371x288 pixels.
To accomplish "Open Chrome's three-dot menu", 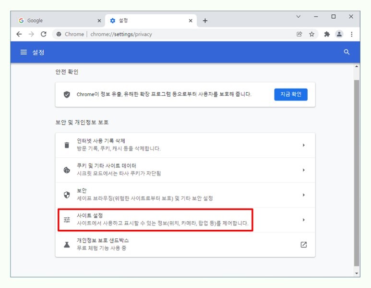I will [x=352, y=34].
